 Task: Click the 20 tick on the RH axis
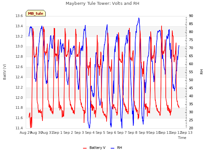[x=191, y=128]
